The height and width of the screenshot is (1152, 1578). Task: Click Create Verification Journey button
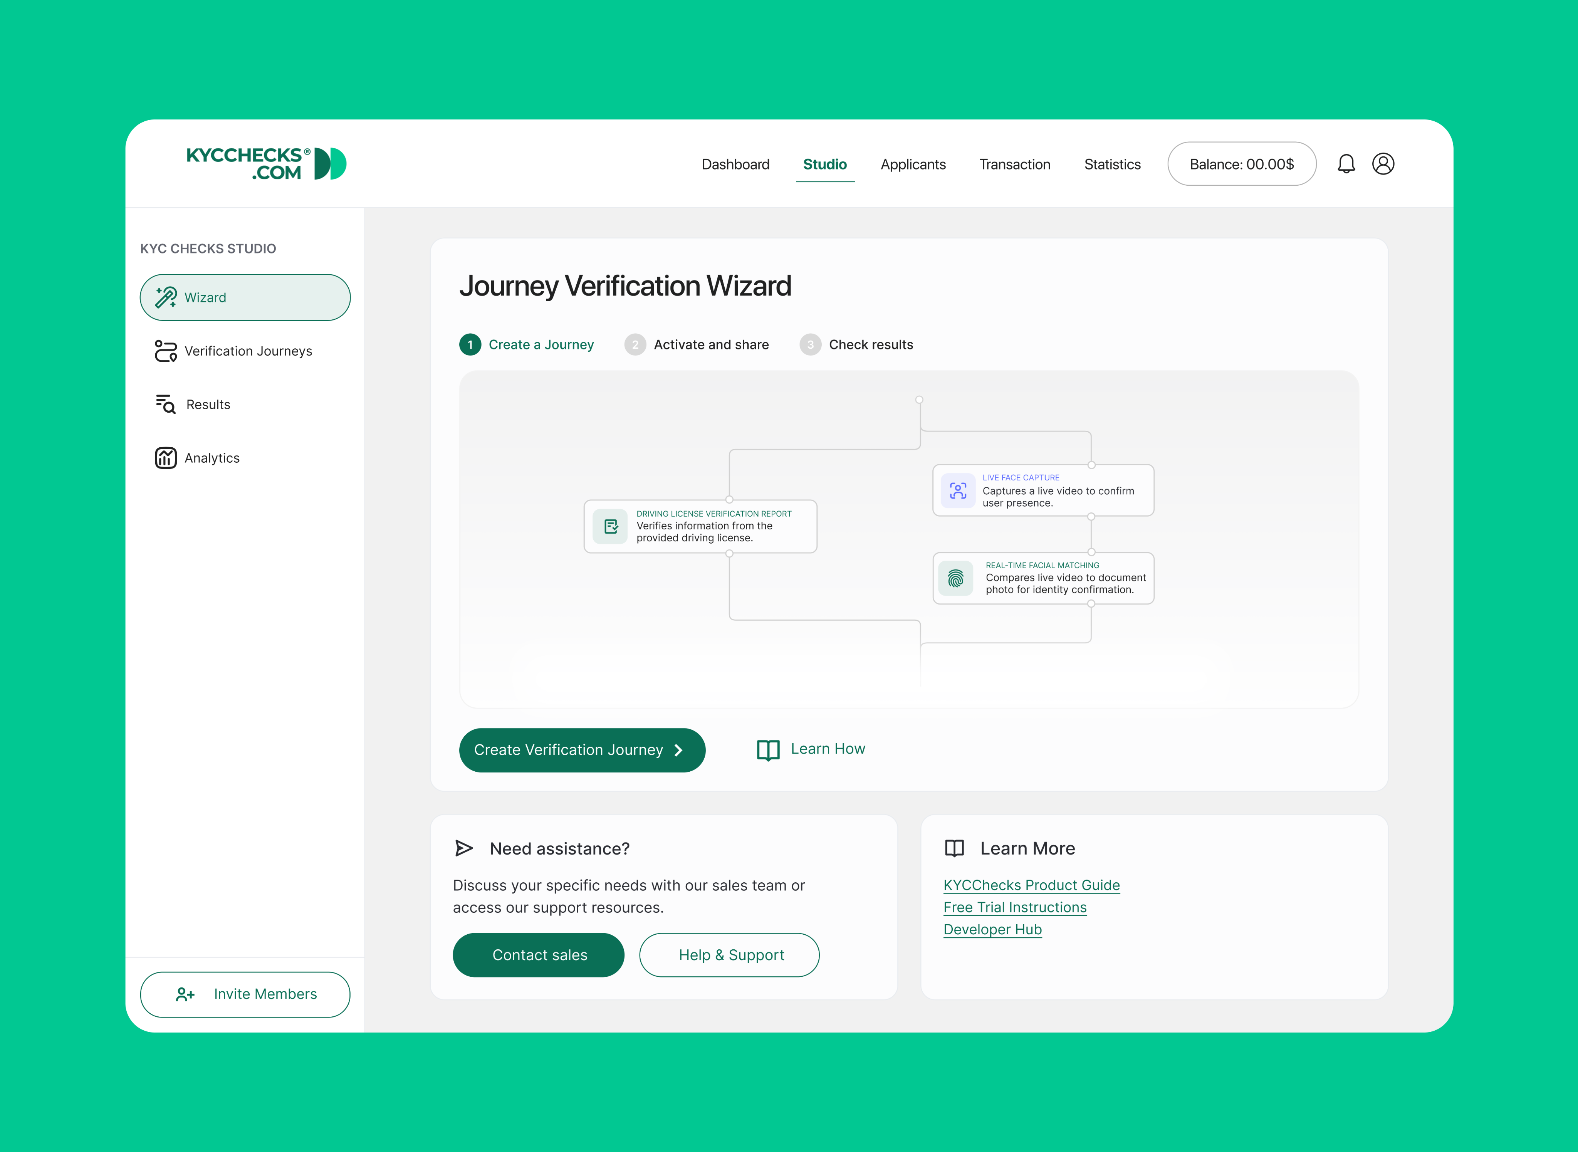582,750
